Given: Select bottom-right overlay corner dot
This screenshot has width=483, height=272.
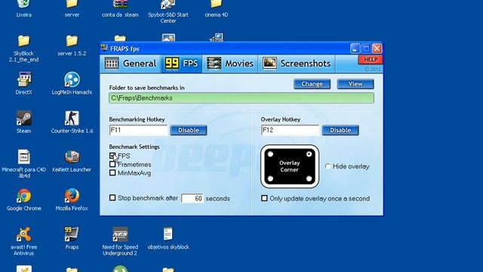Looking at the screenshot, I should click(309, 178).
